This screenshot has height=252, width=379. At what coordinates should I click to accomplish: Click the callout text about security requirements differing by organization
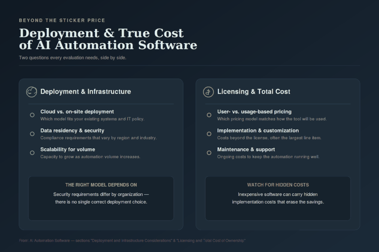click(x=101, y=198)
